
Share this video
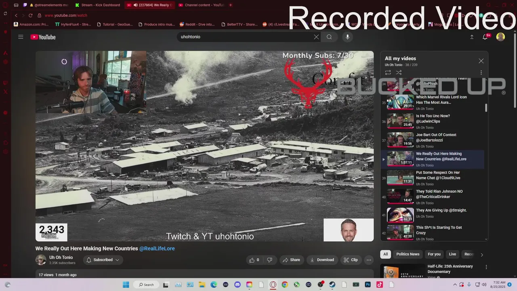click(291, 260)
